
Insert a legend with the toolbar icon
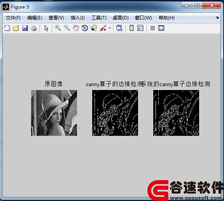click(x=140, y=28)
